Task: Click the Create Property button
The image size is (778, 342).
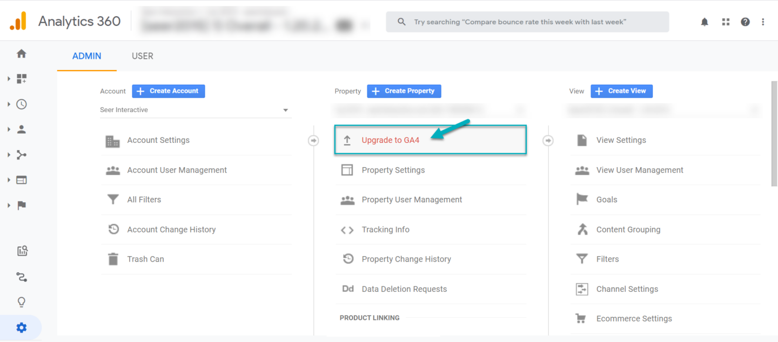Action: (404, 91)
